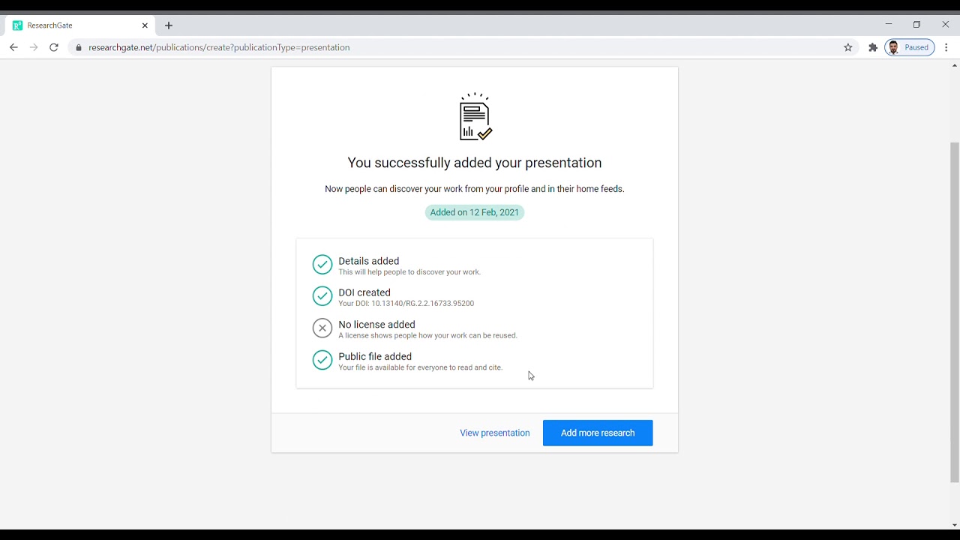This screenshot has height=540, width=960.
Task: Click the green checkmark beside DOI created
Action: pos(322,296)
